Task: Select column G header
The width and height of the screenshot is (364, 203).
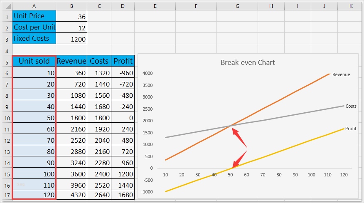Action: (237, 6)
